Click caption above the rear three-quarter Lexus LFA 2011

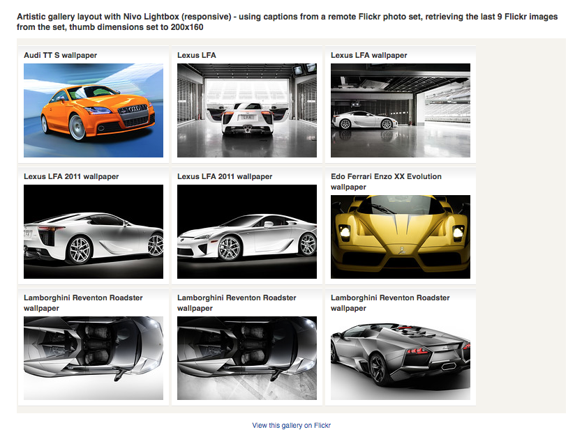[x=71, y=176]
